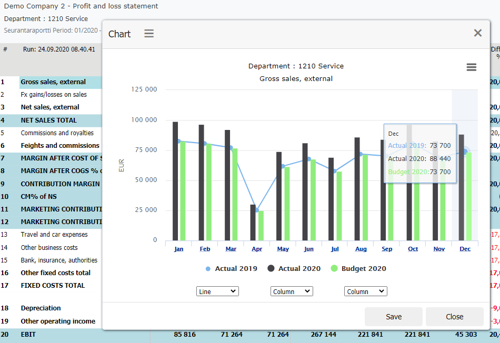
Task: Open the hamburger menu beside Chart title
Action: pyautogui.click(x=149, y=34)
